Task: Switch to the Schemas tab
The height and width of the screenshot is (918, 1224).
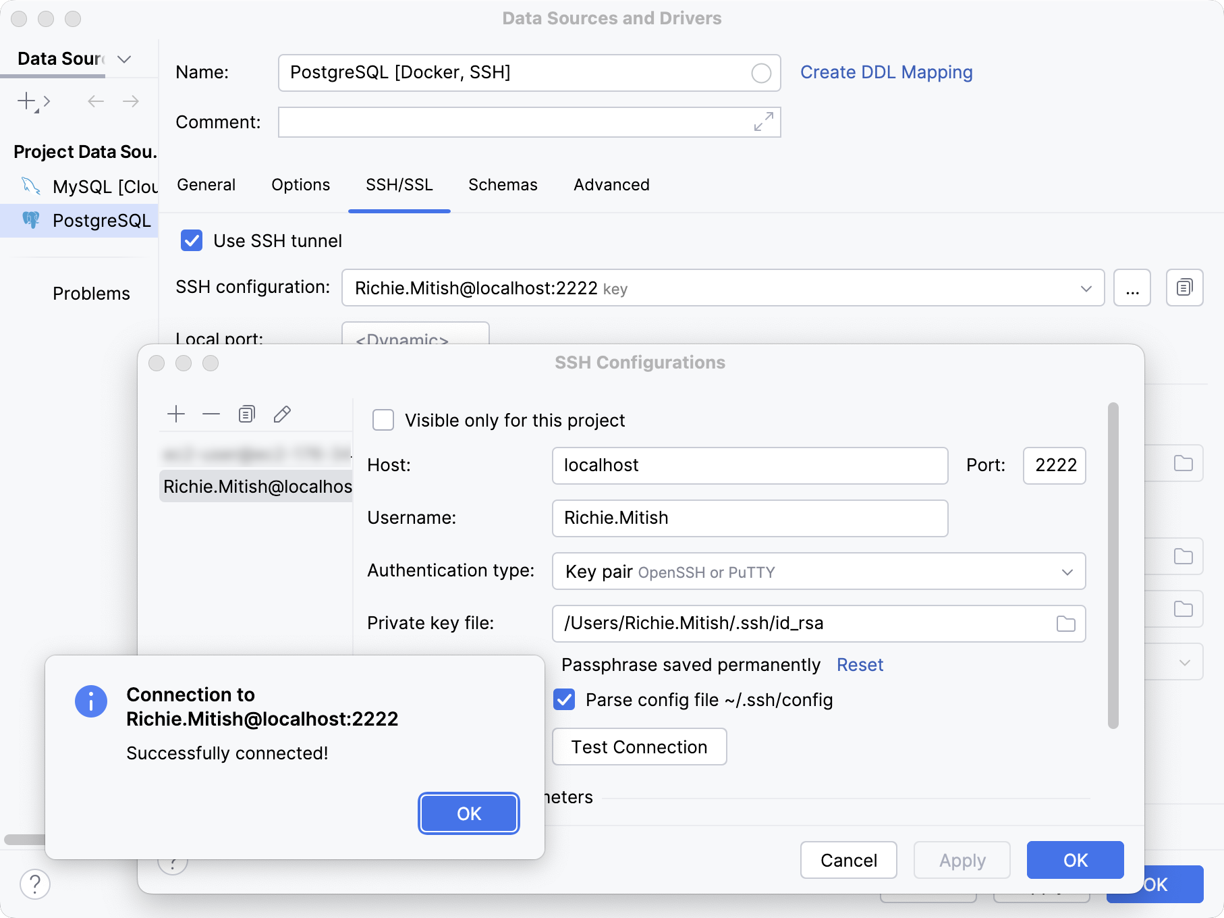Action: (x=502, y=184)
